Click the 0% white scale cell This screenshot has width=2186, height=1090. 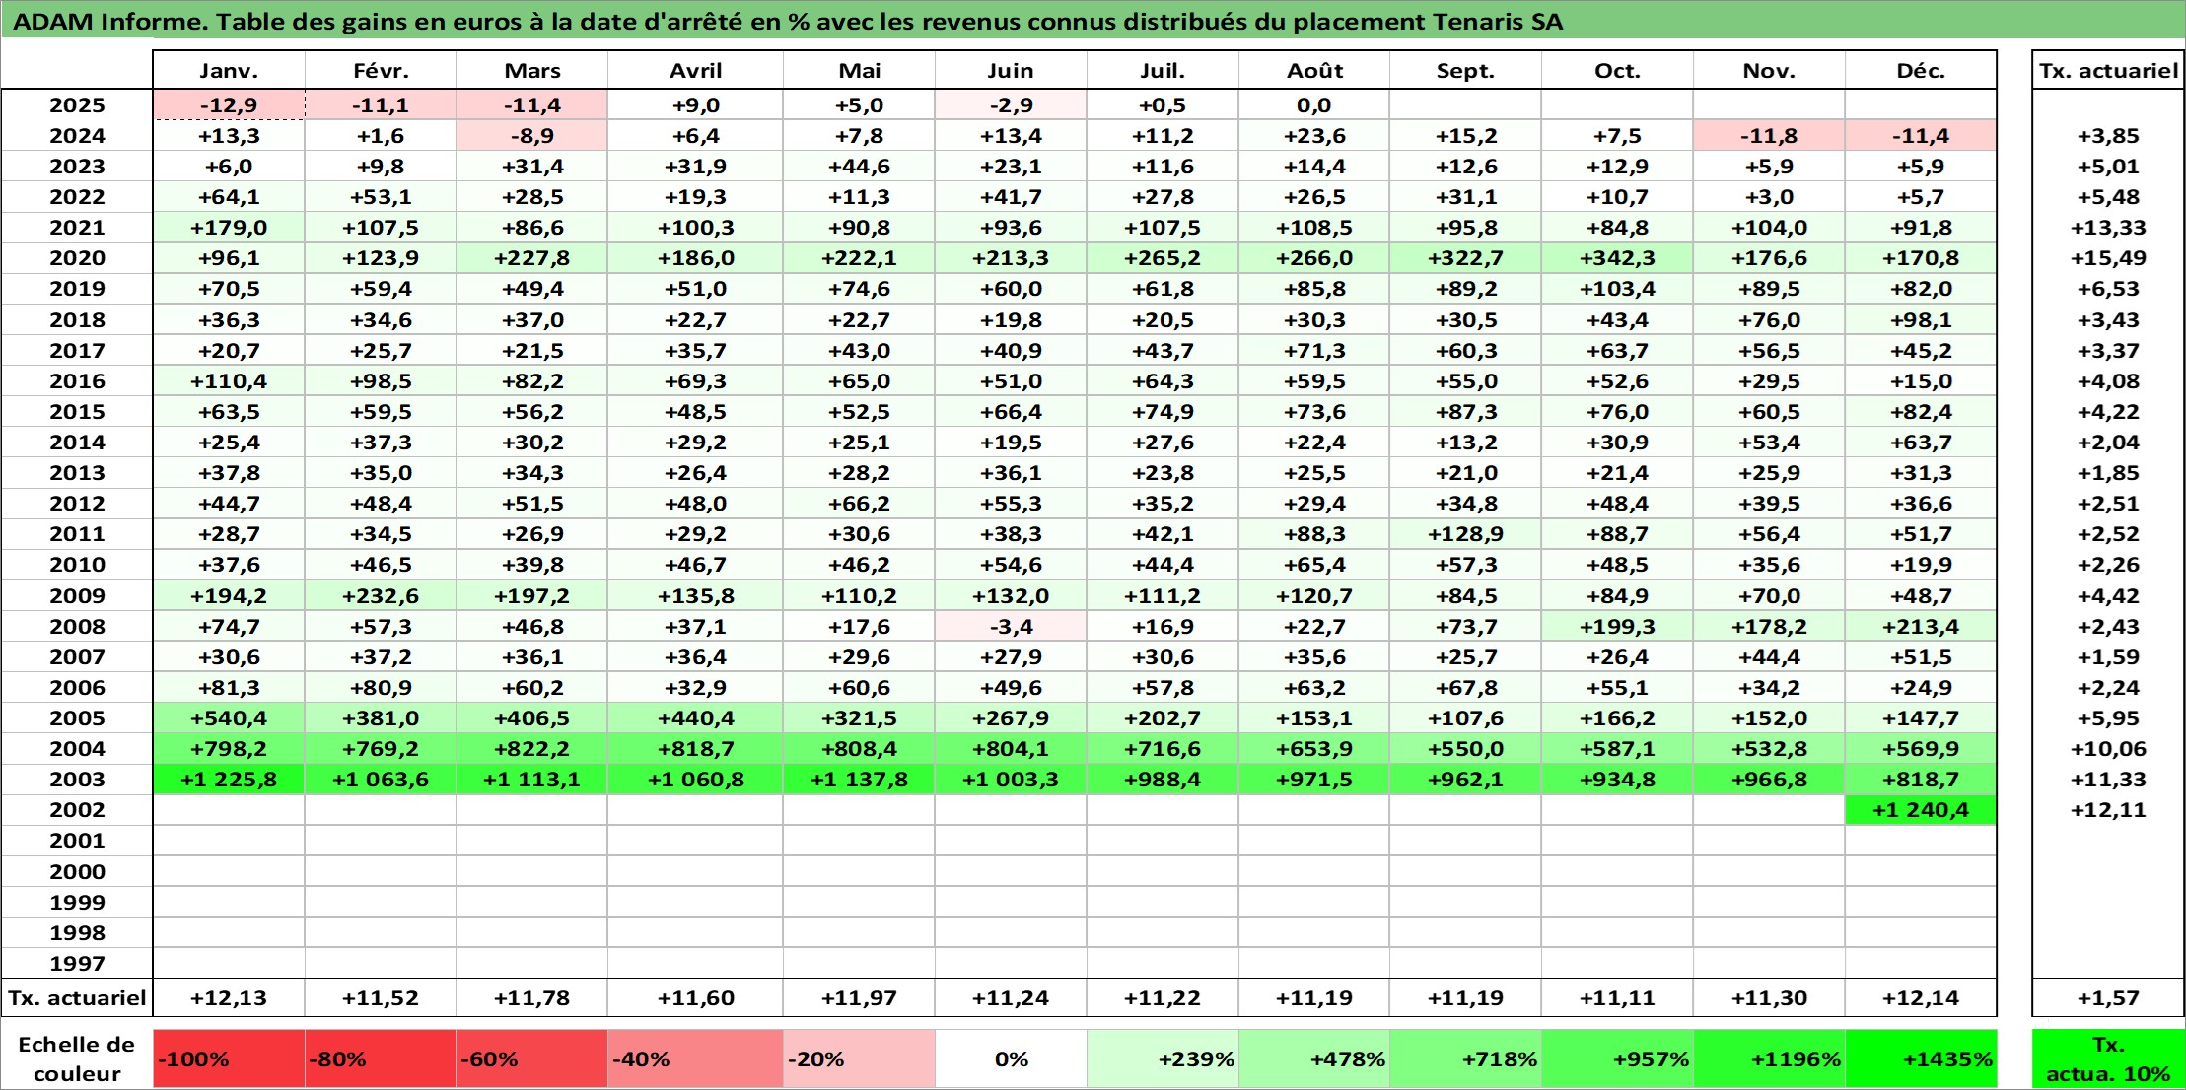tap(1011, 1059)
